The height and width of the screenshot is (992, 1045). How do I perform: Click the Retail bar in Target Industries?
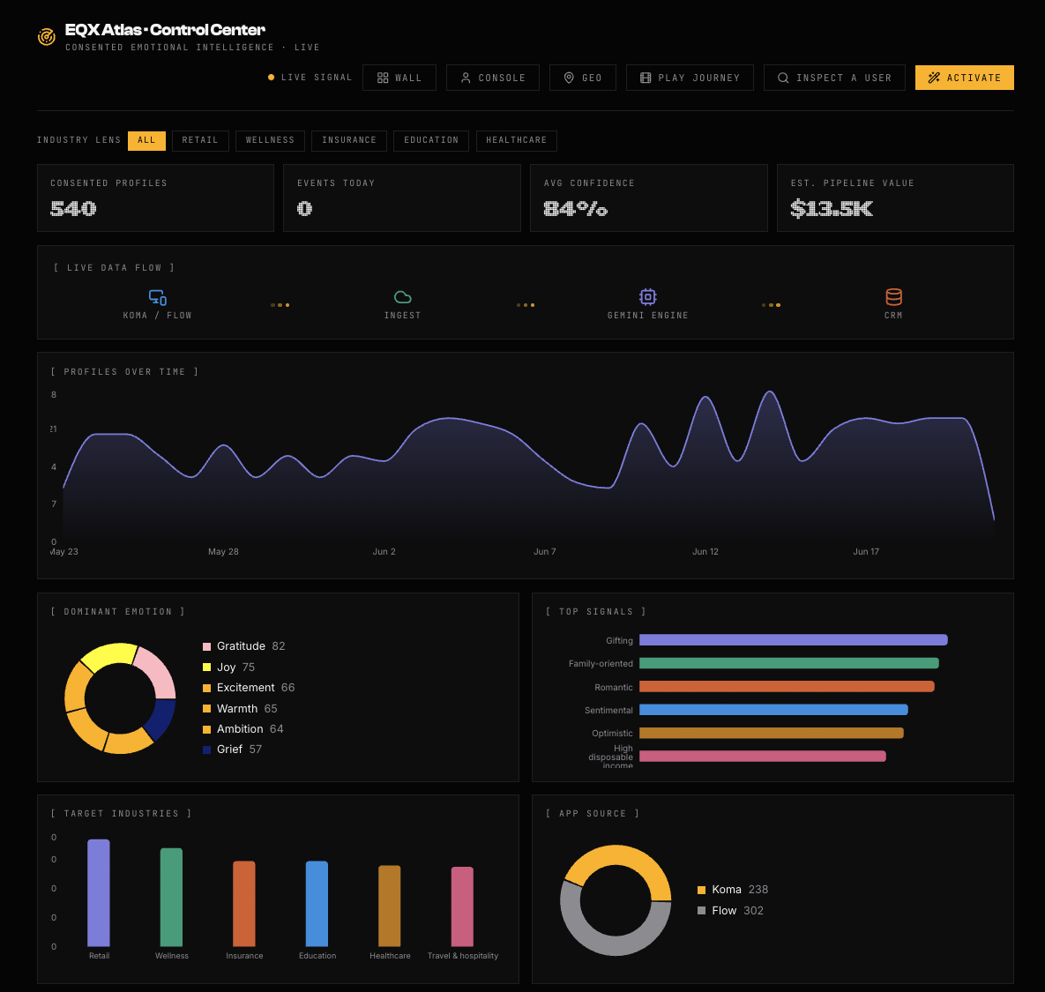coord(99,892)
